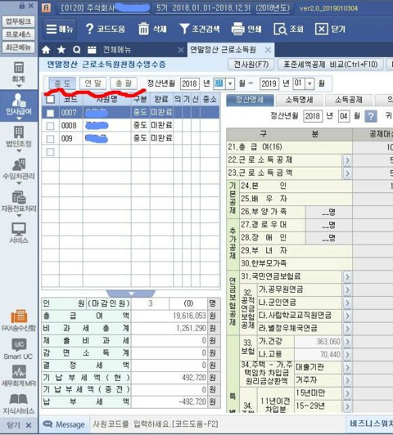Viewport: 393px width, 435px height.
Task: Select the 연말 mode button
Action: (x=93, y=83)
